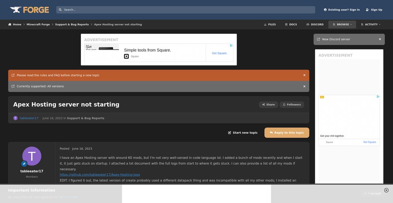Image resolution: width=393 pixels, height=203 pixels.
Task: Click the Sign In user icon
Action: [325, 10]
